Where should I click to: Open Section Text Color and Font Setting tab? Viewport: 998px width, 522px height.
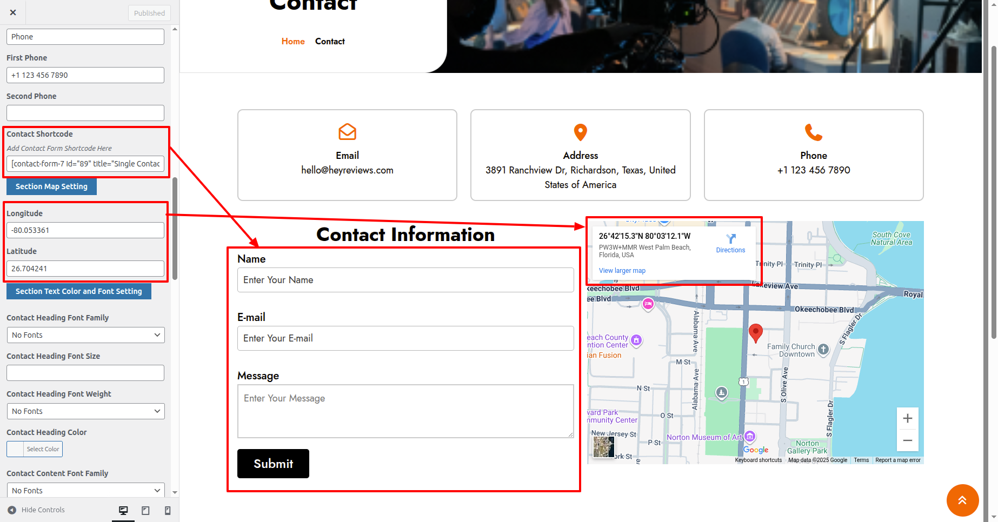click(x=78, y=291)
